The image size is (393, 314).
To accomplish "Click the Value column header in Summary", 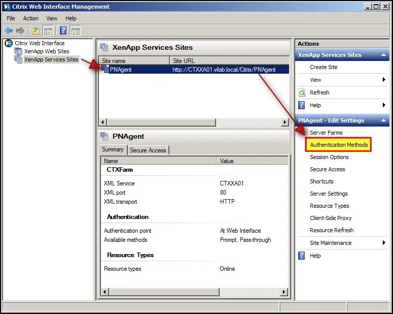I will click(x=253, y=161).
